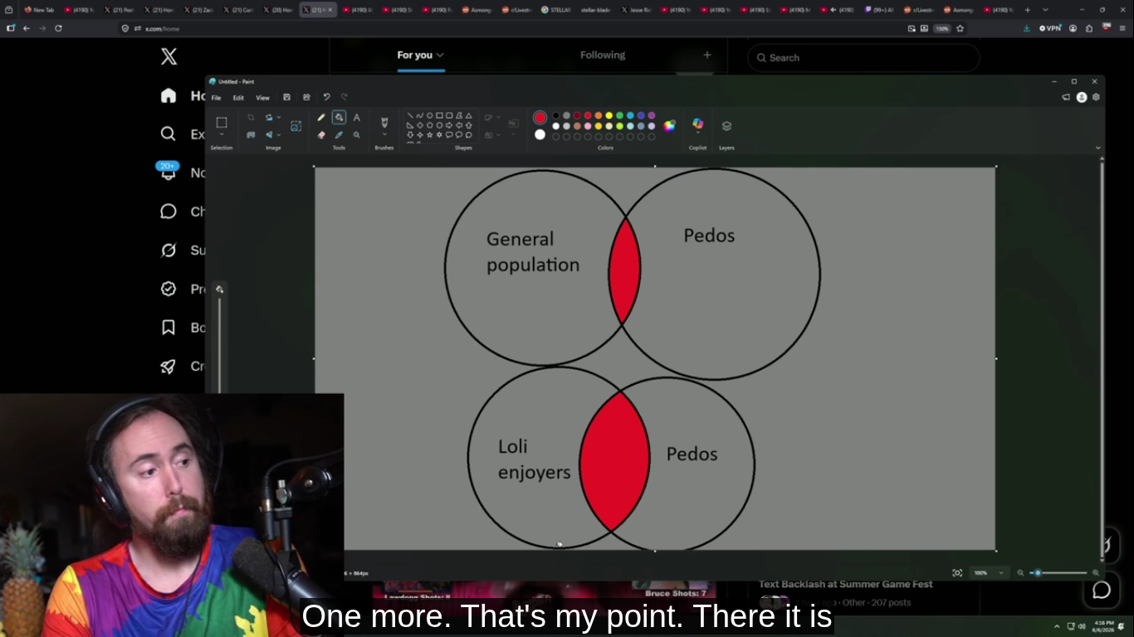Select the green color swatch
The image size is (1134, 637).
point(619,115)
